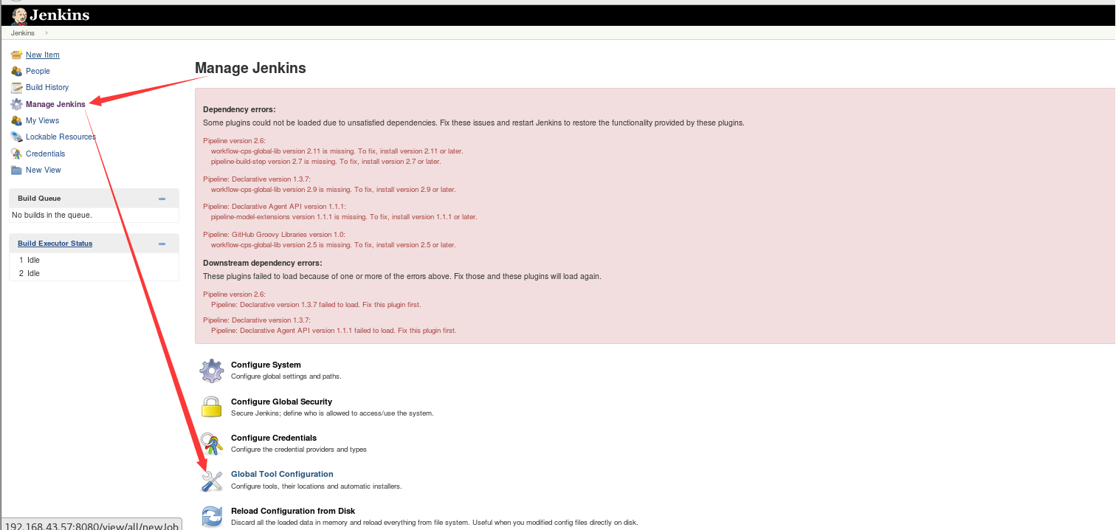
Task: Click the New View folder icon
Action: [x=16, y=170]
